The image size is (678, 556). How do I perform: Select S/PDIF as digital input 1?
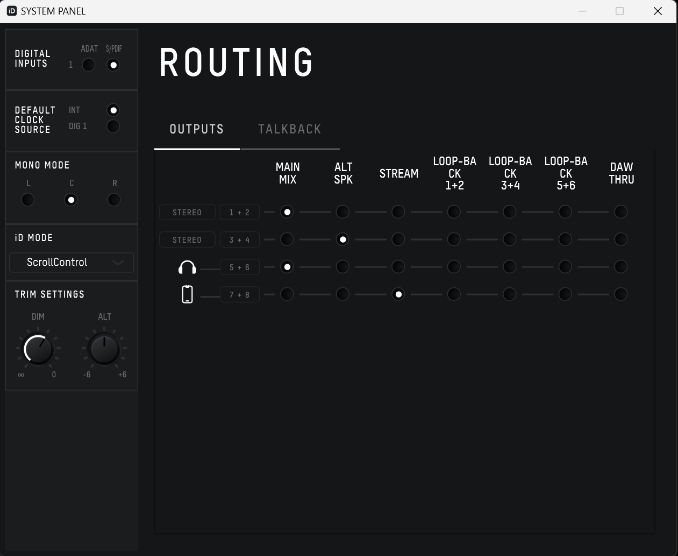click(113, 65)
